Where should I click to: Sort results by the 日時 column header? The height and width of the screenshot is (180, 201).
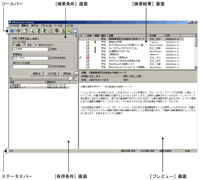(172, 36)
